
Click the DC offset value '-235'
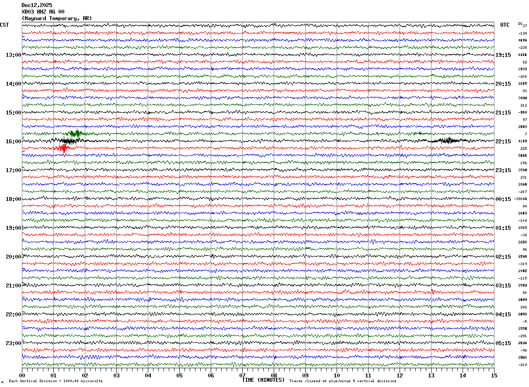522,48
